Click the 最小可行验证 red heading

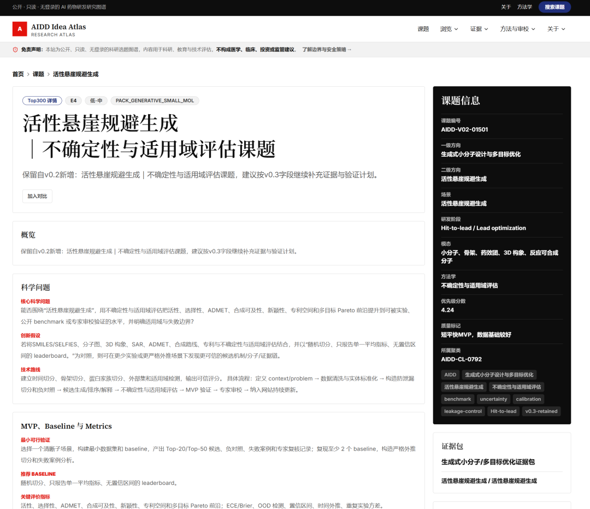(x=36, y=440)
